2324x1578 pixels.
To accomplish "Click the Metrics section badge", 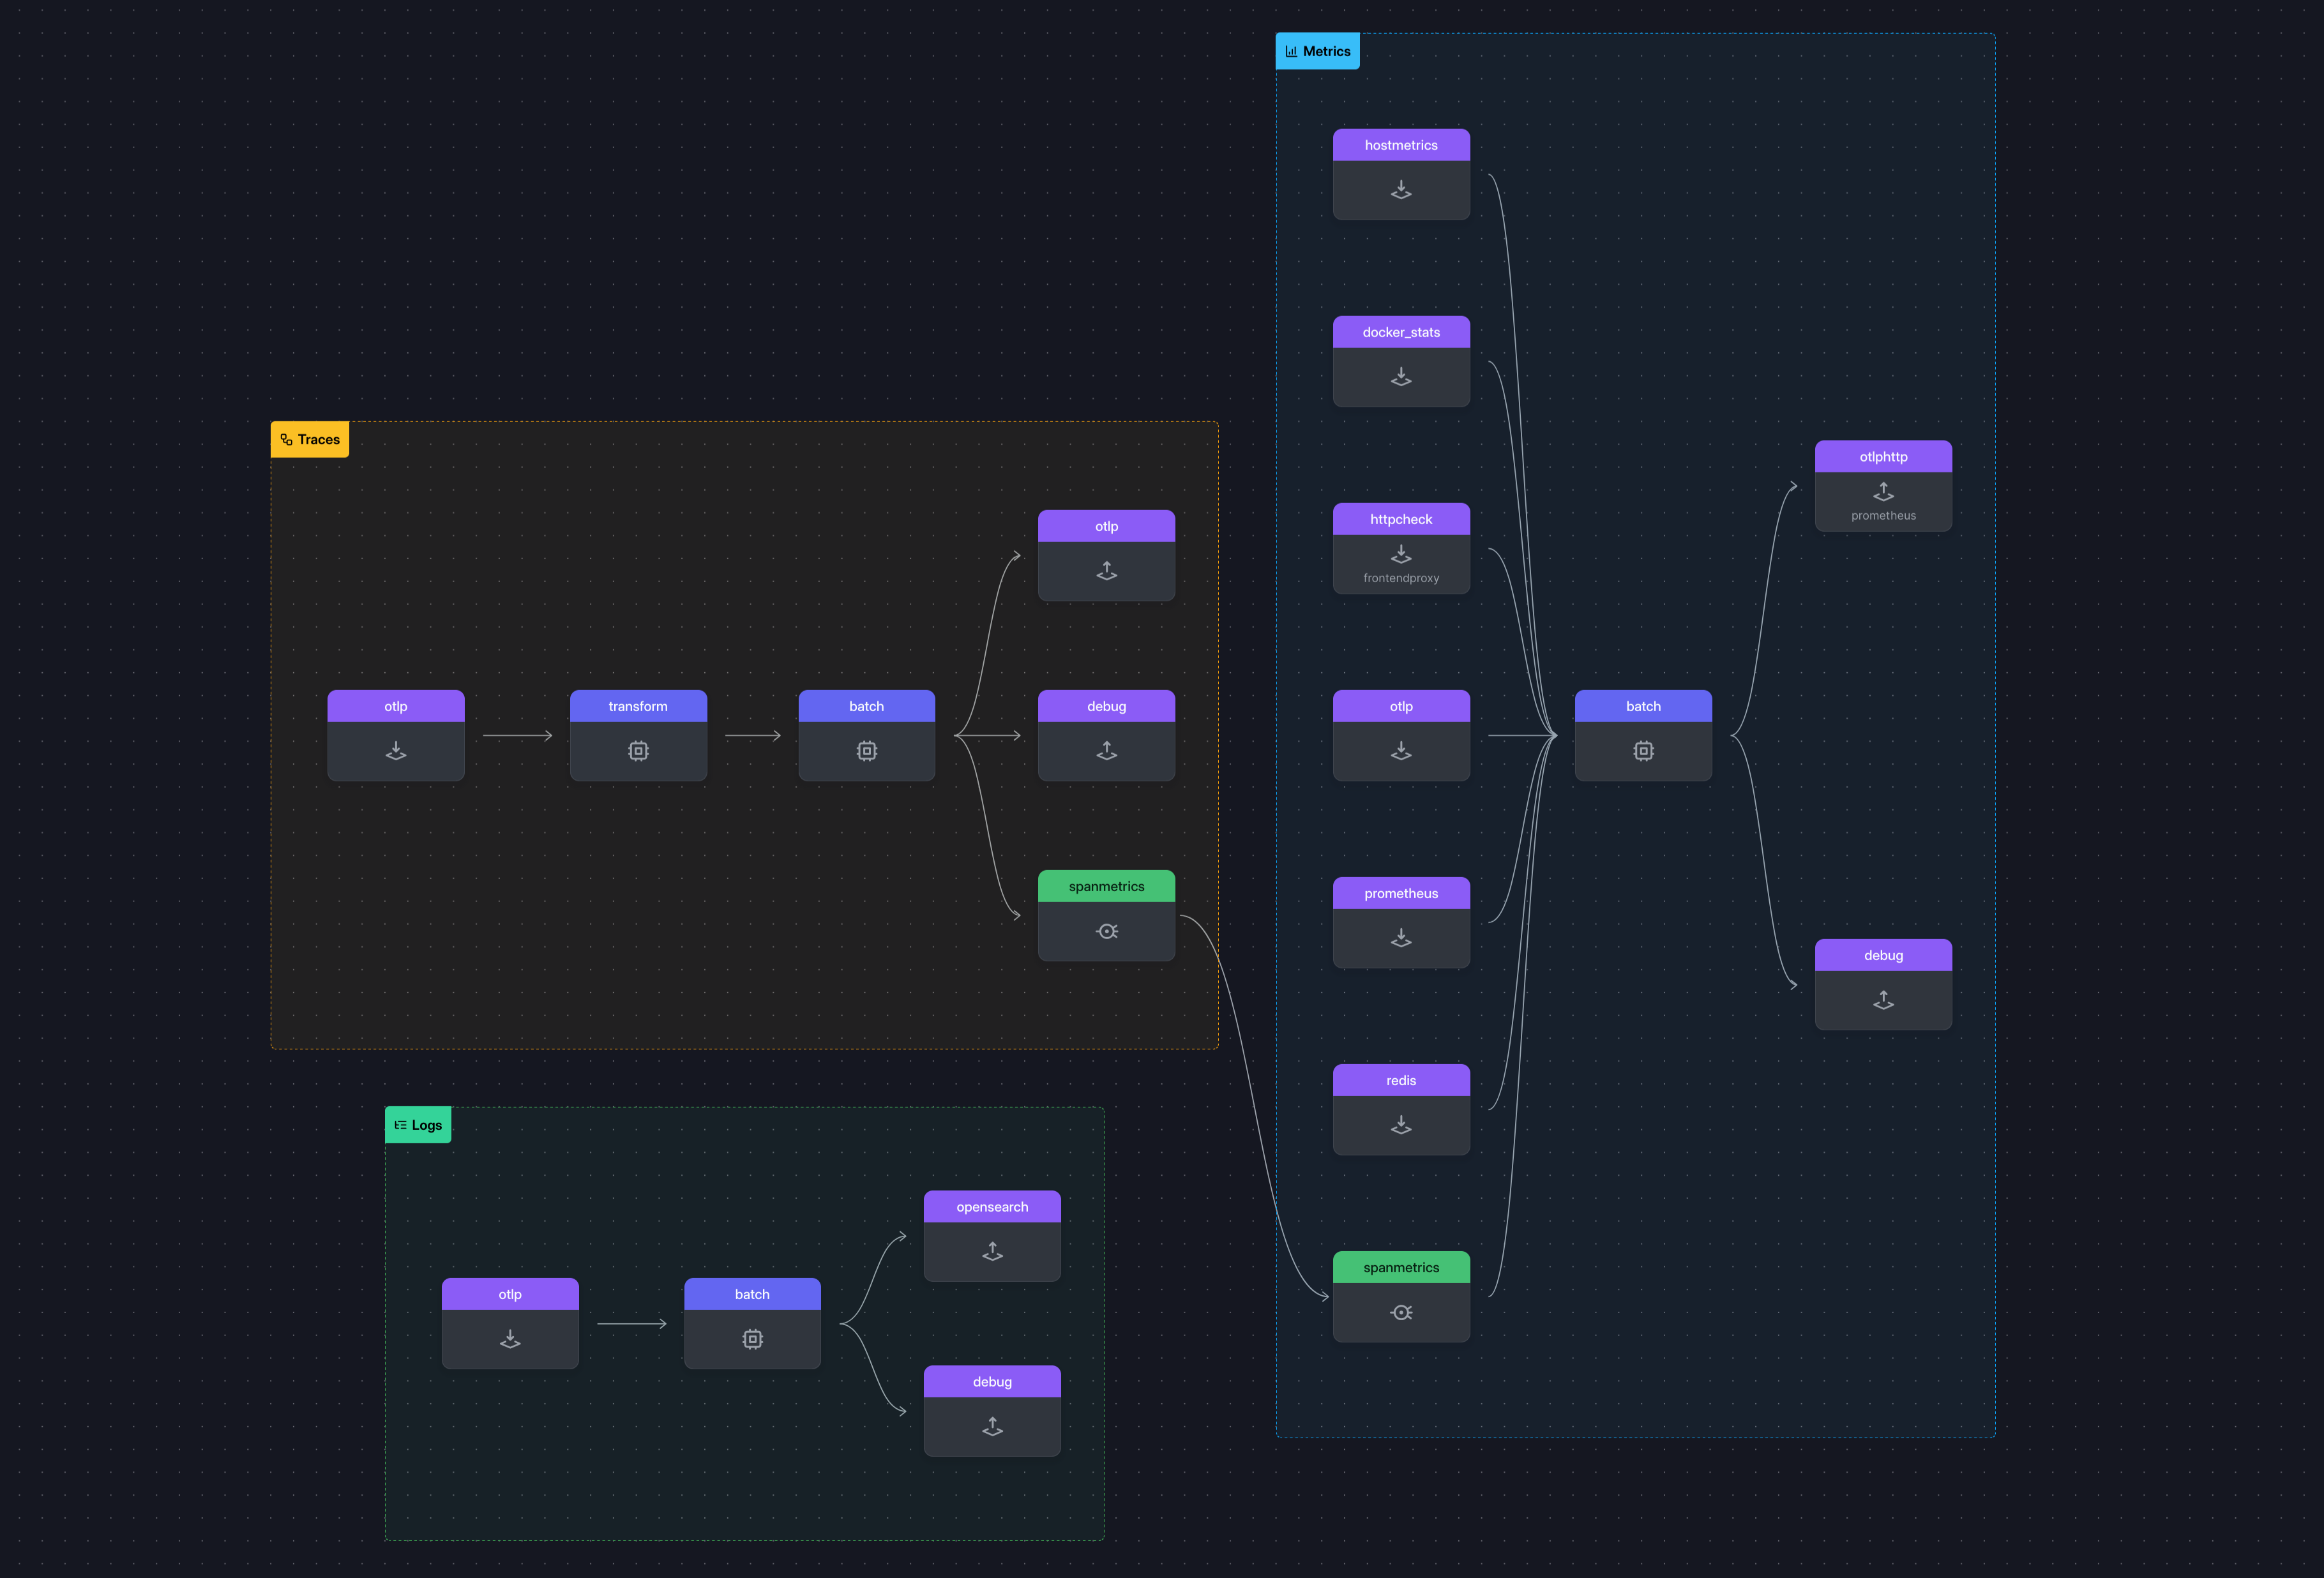I will click(x=1317, y=51).
